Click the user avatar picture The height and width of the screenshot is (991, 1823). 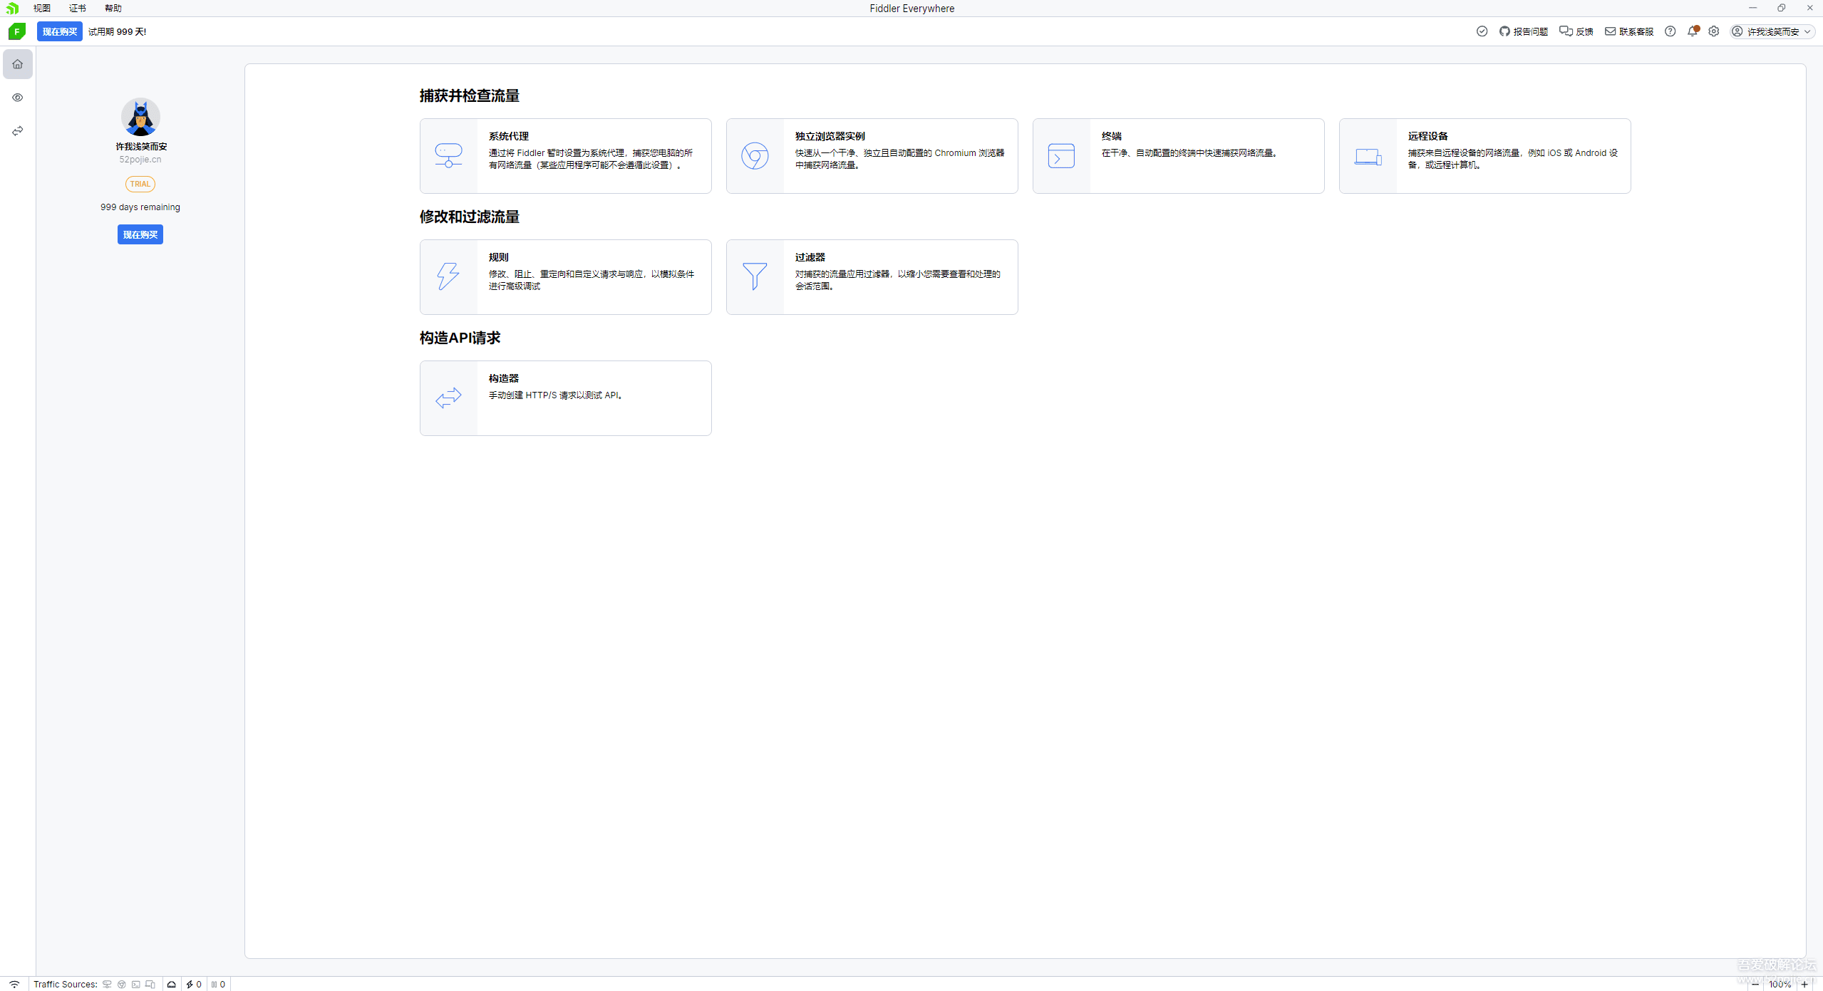point(140,117)
